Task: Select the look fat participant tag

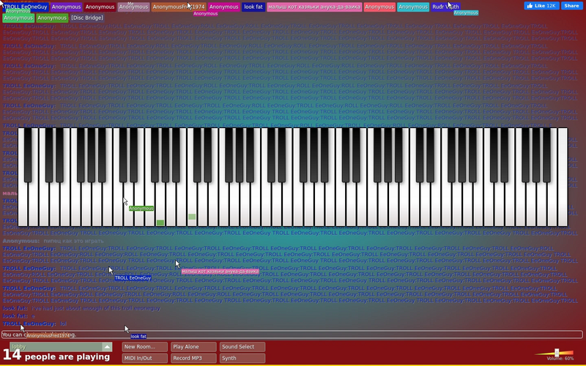Action: (x=253, y=7)
